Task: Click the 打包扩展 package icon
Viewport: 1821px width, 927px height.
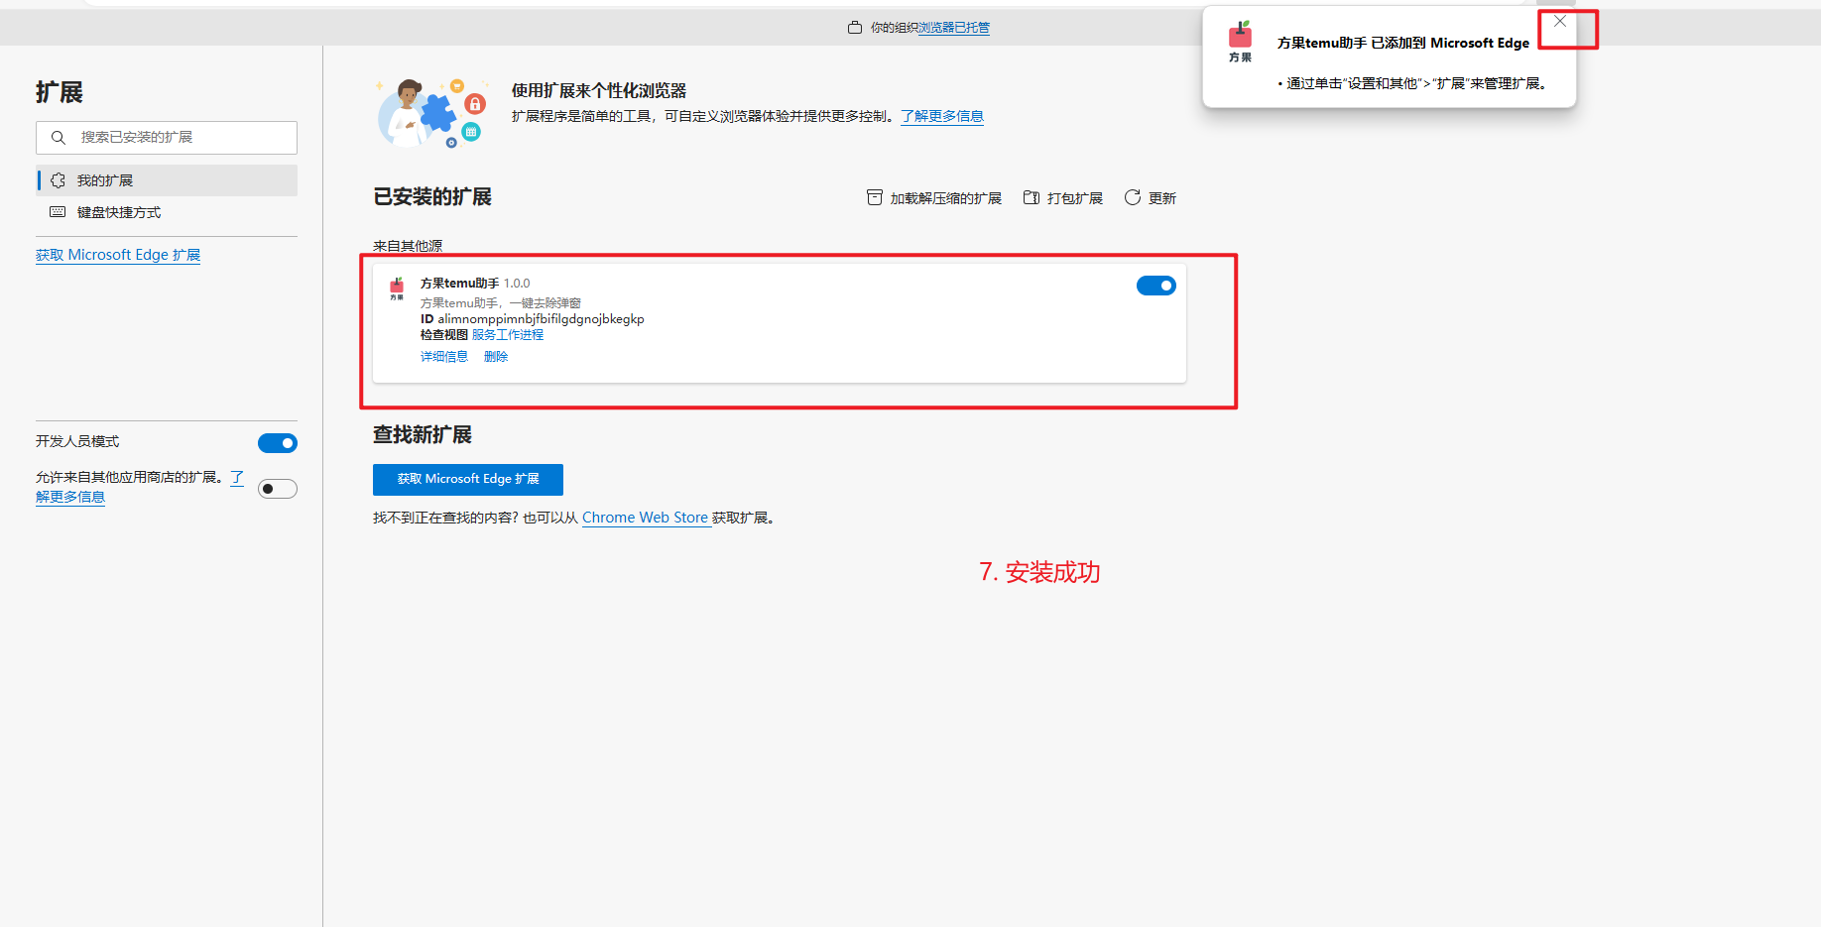Action: point(1032,198)
